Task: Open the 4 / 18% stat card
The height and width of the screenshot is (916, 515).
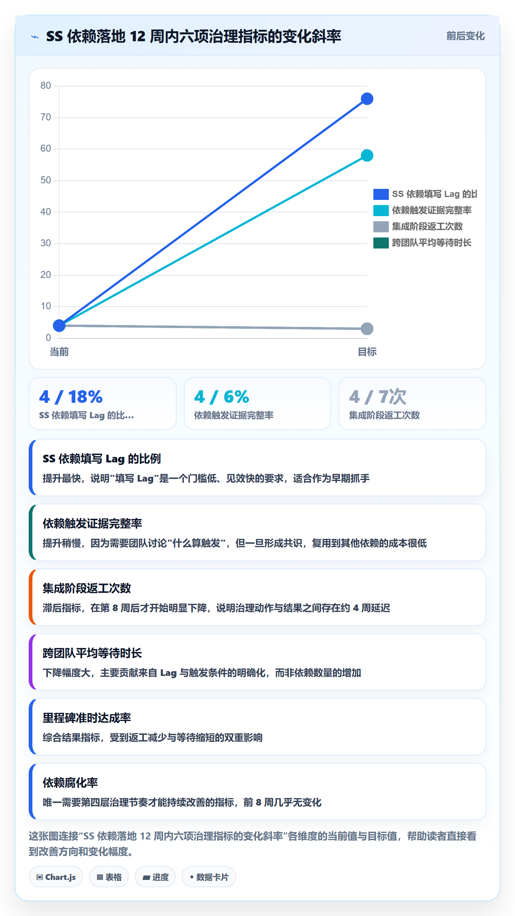Action: click(x=103, y=404)
